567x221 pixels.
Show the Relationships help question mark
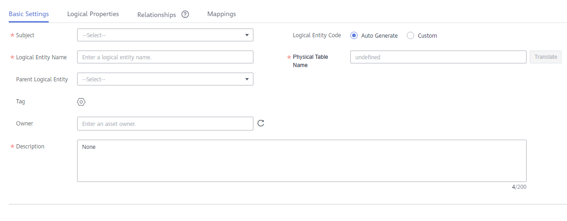[x=185, y=14]
